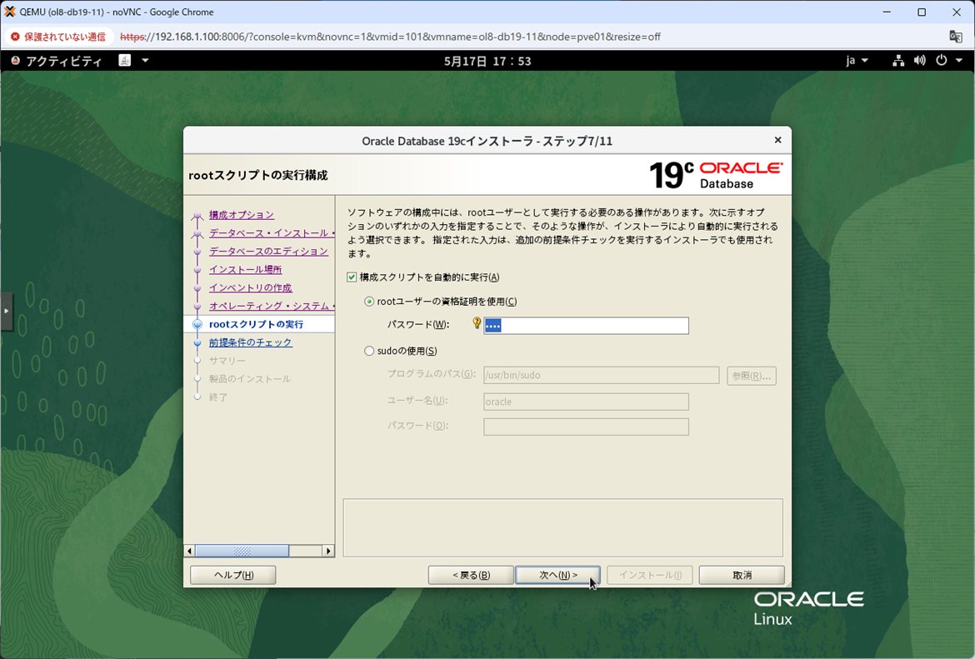Click the power icon in top bar
The image size is (975, 659).
pos(942,60)
